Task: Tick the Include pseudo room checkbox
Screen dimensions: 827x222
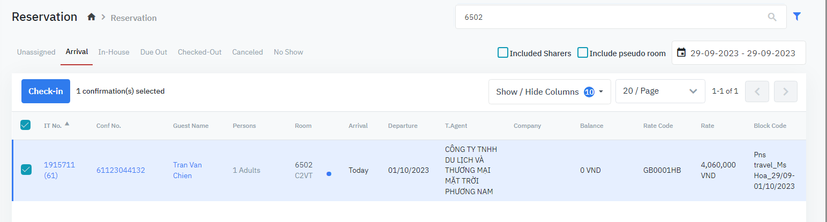Action: click(583, 52)
